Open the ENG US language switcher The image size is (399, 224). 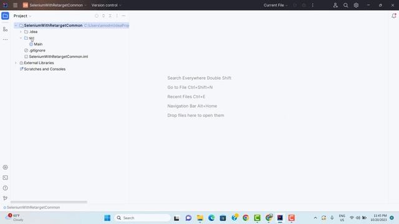pos(342,218)
